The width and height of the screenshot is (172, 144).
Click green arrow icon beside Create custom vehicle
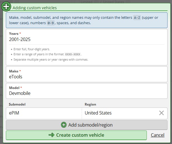[51, 135]
